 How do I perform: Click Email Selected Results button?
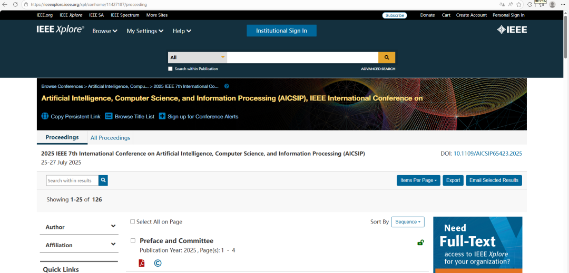point(494,180)
